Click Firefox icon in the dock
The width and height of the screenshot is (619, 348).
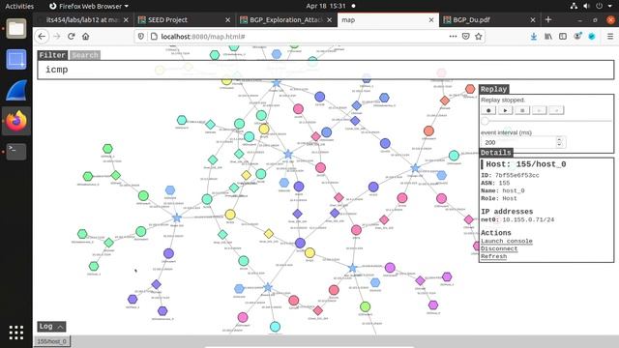(x=16, y=121)
